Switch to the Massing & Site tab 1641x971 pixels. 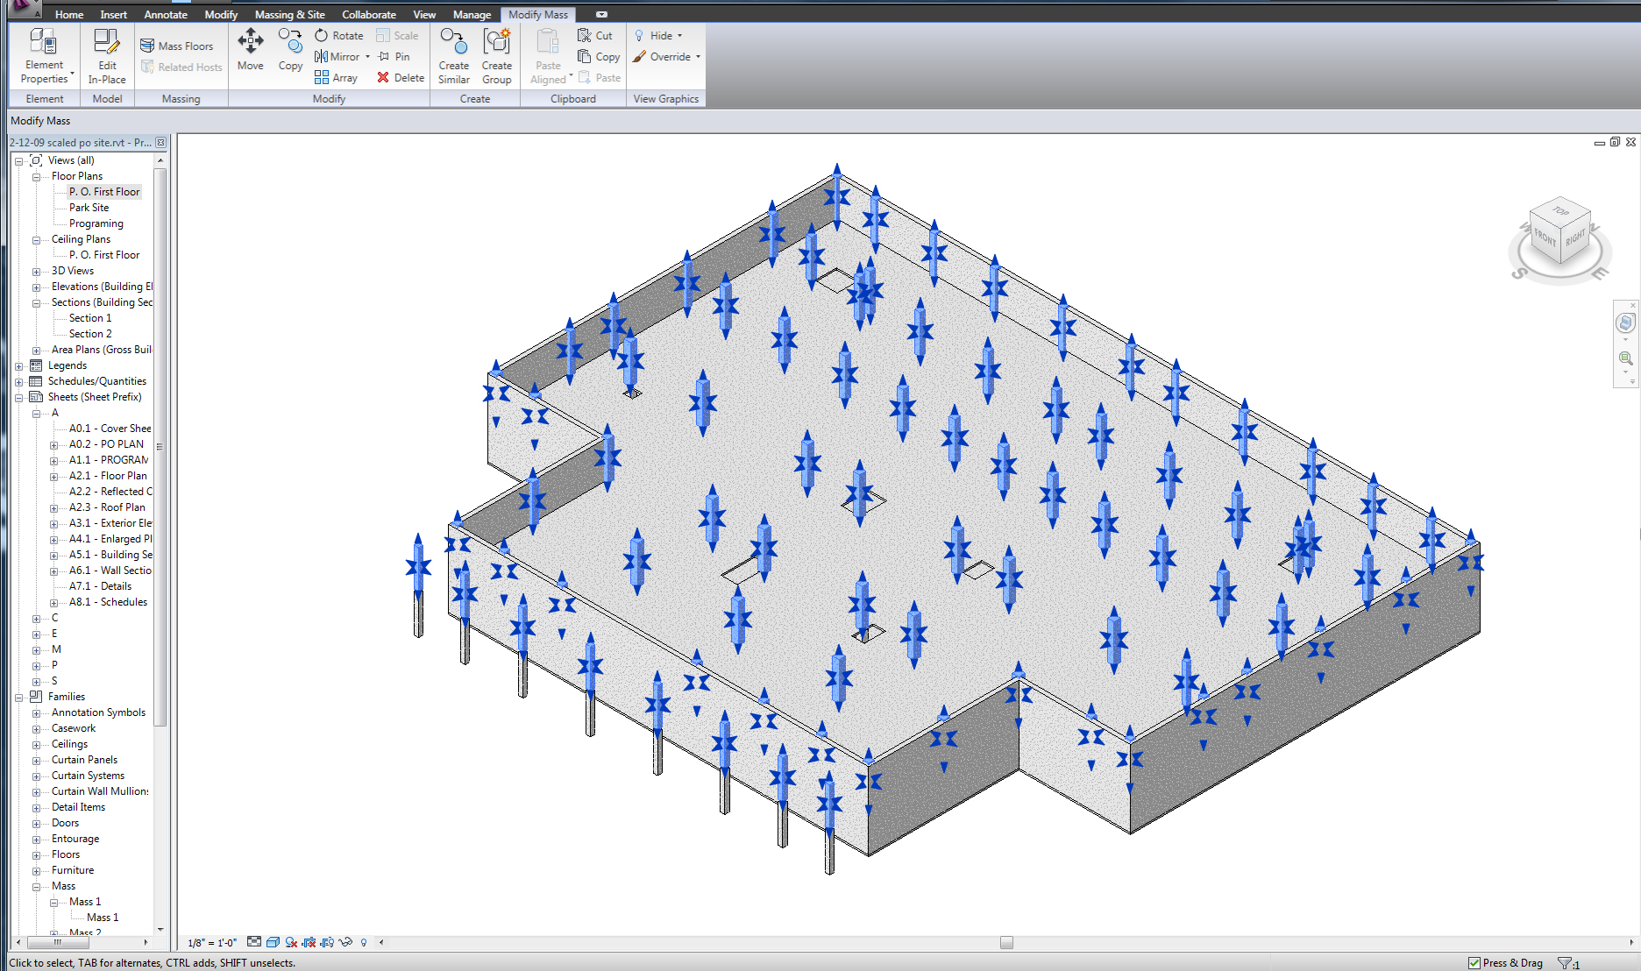coord(289,15)
